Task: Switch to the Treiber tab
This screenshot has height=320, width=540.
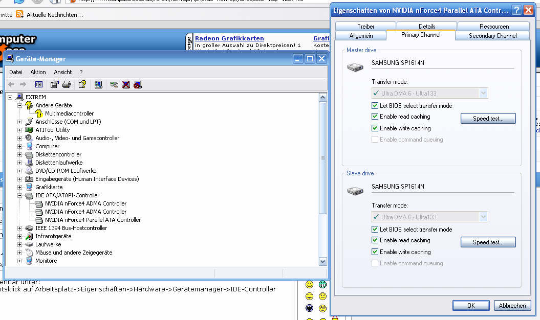Action: 365,26
